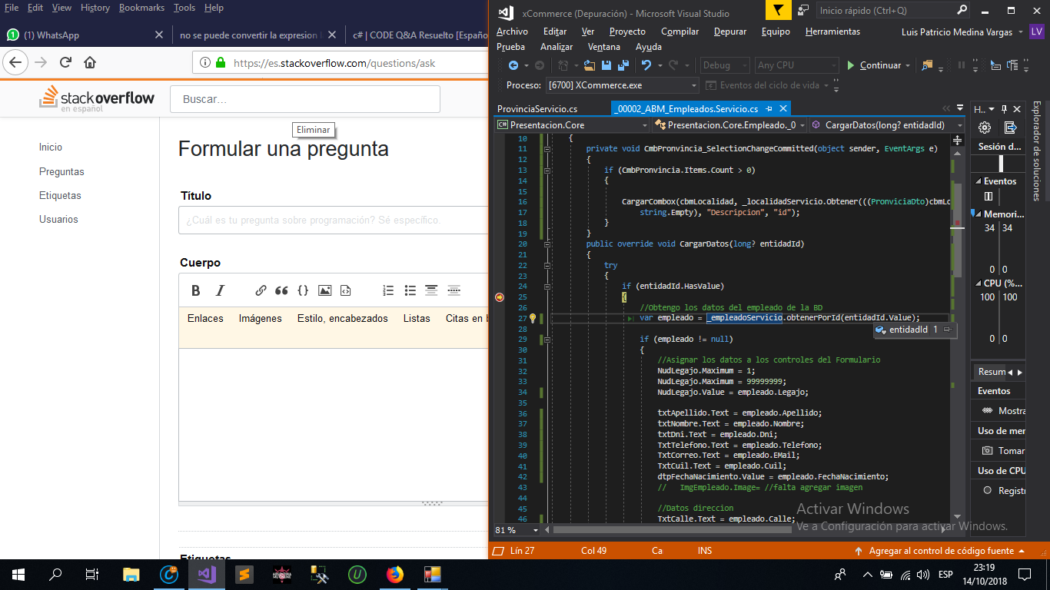Collapse the code block at line 29
The width and height of the screenshot is (1050, 590).
[x=547, y=339]
